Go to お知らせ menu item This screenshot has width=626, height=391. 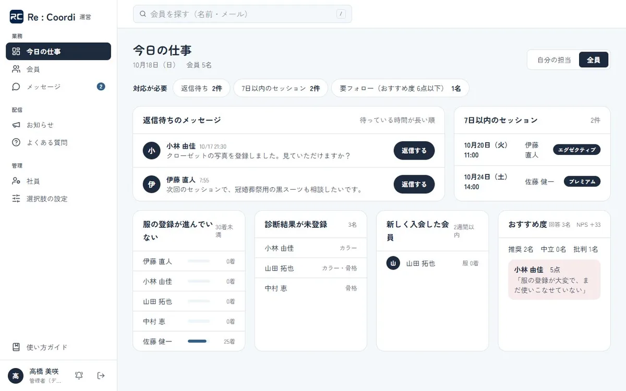coord(58,125)
